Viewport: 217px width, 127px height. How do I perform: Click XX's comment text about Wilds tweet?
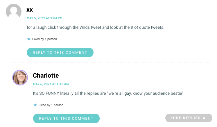(96, 27)
